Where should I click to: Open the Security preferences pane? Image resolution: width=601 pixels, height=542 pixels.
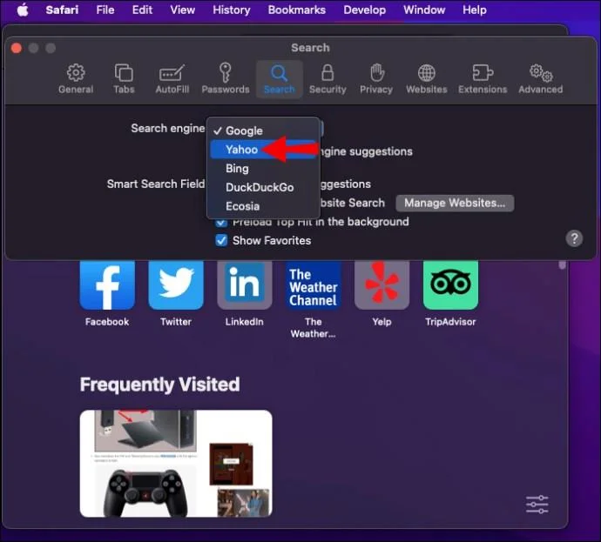328,79
